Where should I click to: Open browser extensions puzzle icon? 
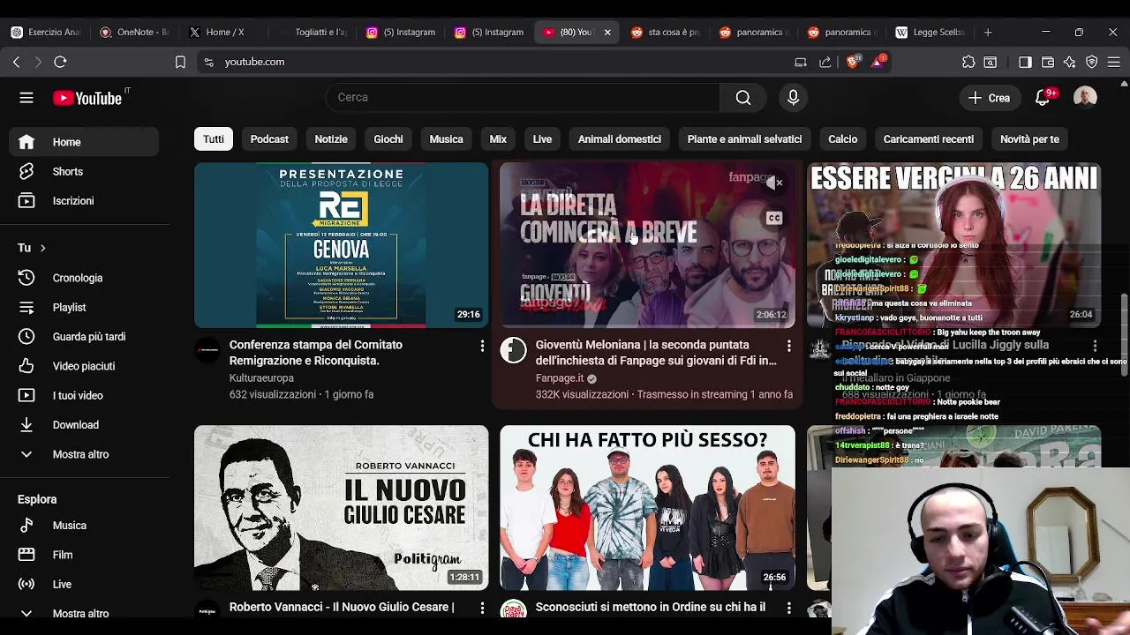pyautogui.click(x=968, y=62)
